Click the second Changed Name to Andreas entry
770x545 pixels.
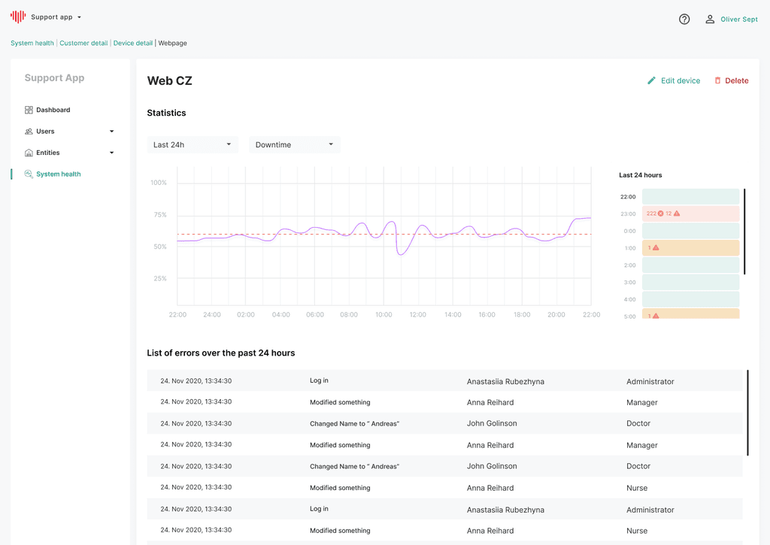354,466
